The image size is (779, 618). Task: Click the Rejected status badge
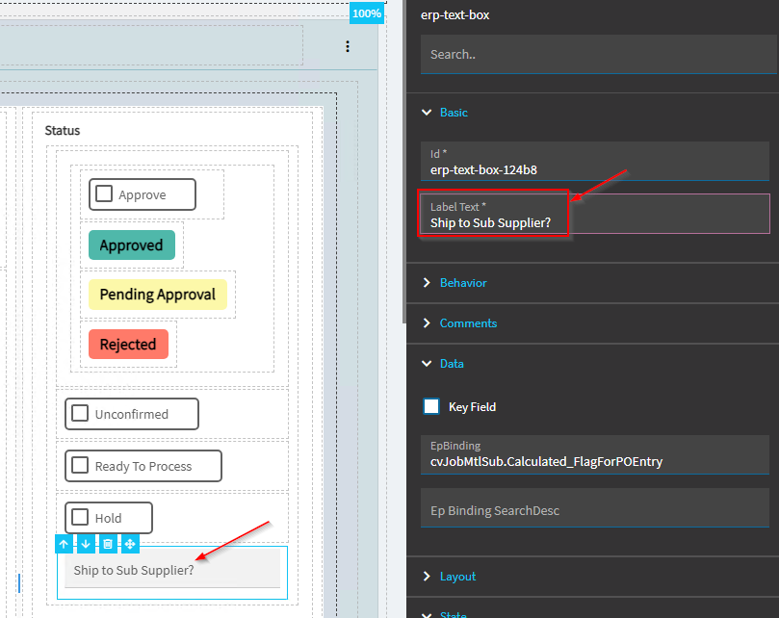click(128, 345)
